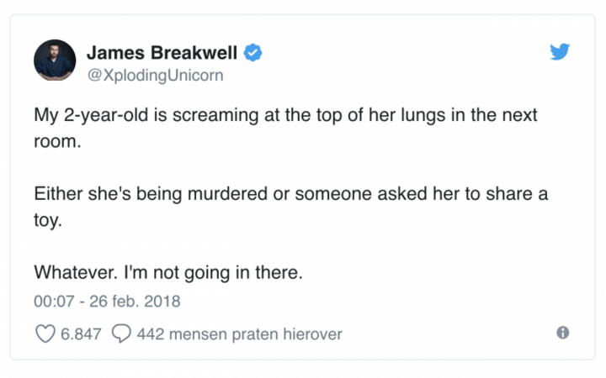Click 'Whatever. I'm not going in there.'

[x=168, y=273]
